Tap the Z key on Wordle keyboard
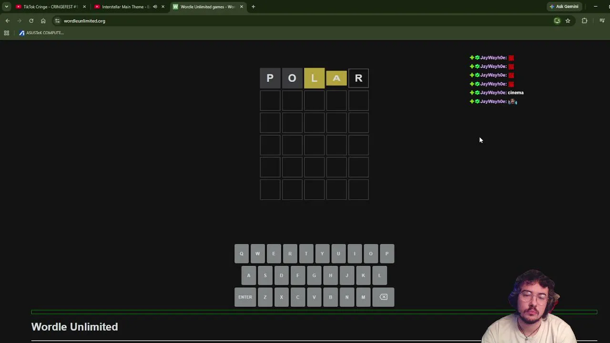 [265, 297]
